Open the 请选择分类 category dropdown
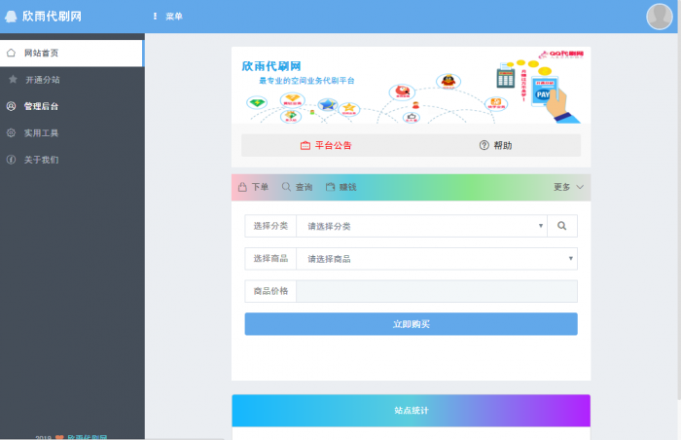Image resolution: width=681 pixels, height=440 pixels. [421, 226]
